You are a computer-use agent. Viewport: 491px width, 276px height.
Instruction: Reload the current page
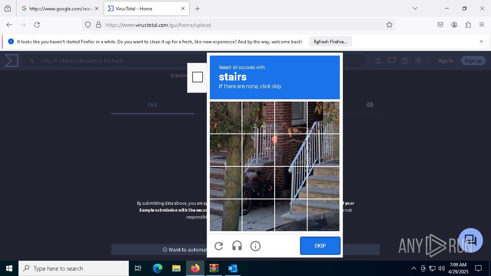coord(37,25)
